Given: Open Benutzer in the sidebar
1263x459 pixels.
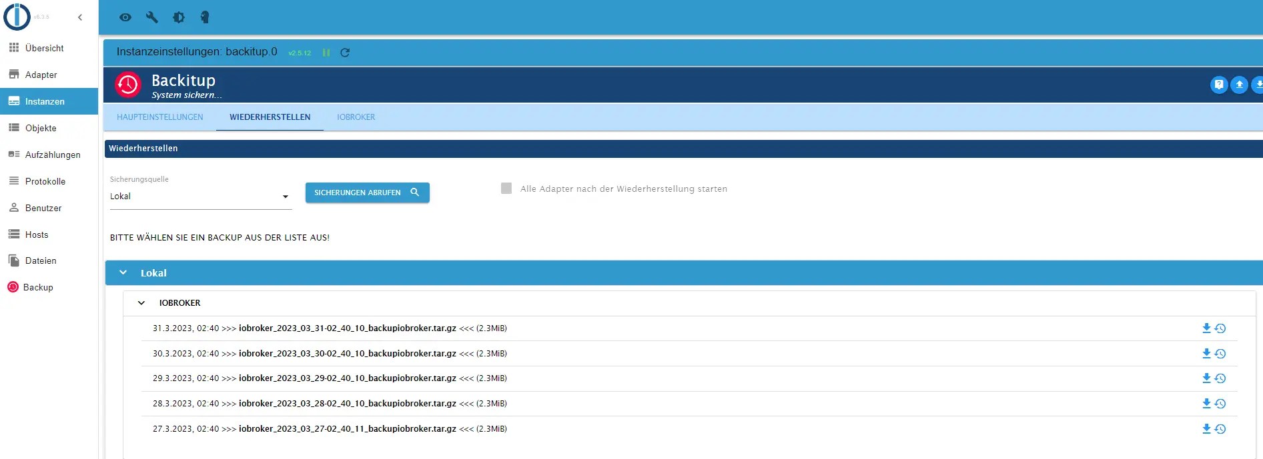Looking at the screenshot, I should pyautogui.click(x=49, y=208).
